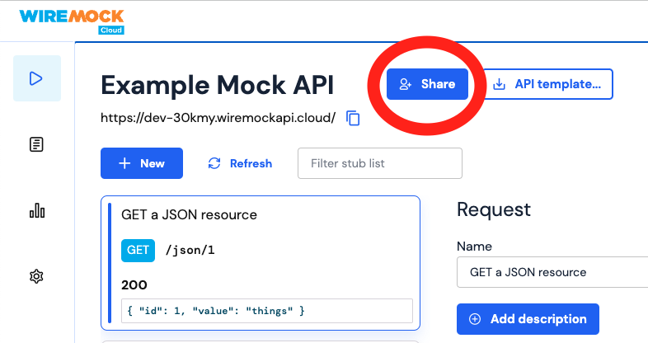Viewport: 648px width, 343px height.
Task: Open the bar chart icon in sidebar
Action: [x=37, y=210]
